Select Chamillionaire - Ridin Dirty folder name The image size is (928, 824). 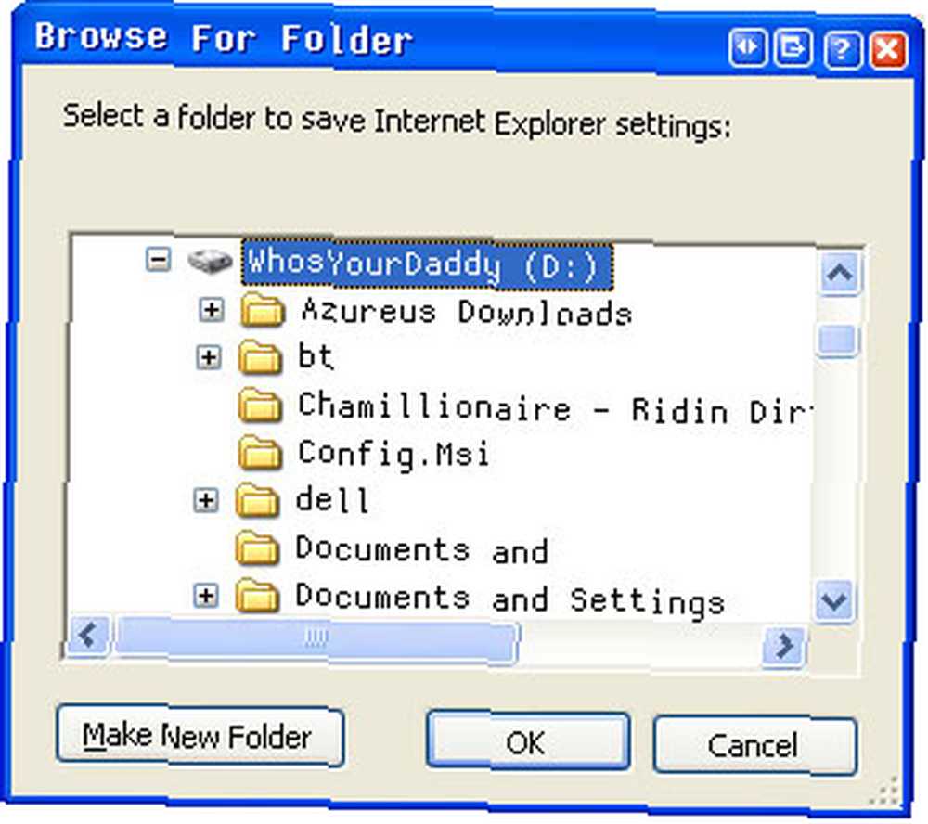(555, 408)
